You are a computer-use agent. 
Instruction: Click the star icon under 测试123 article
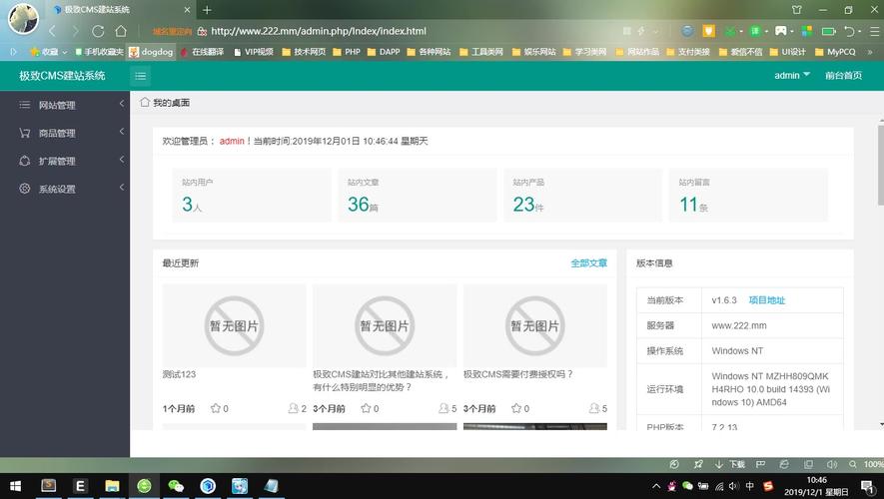pyautogui.click(x=216, y=408)
